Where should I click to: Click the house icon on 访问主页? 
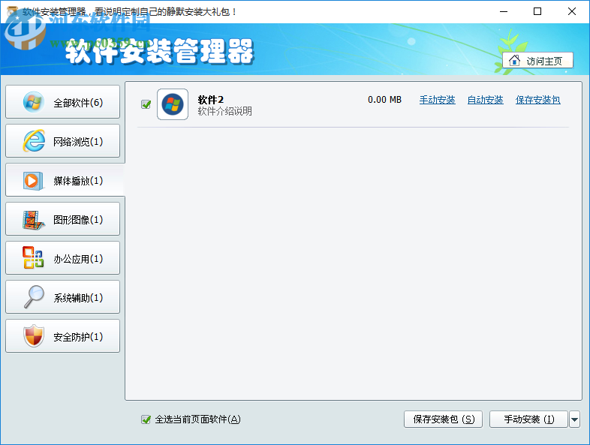pos(514,60)
